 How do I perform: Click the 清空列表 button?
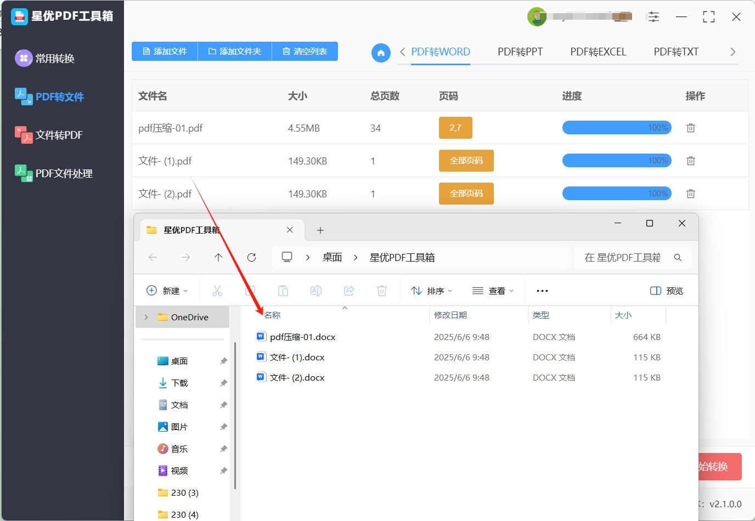305,51
